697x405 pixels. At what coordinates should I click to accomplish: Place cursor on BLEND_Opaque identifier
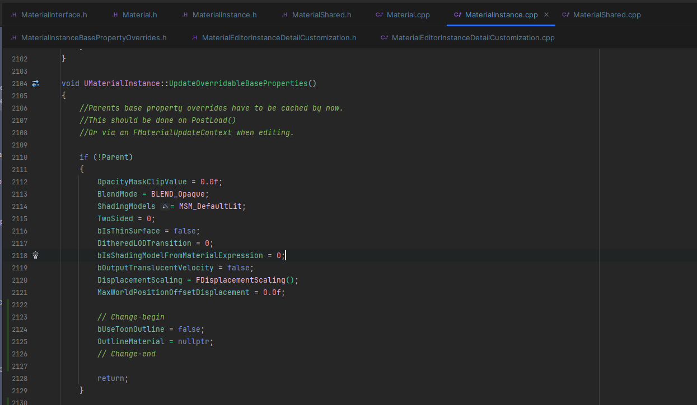point(179,194)
